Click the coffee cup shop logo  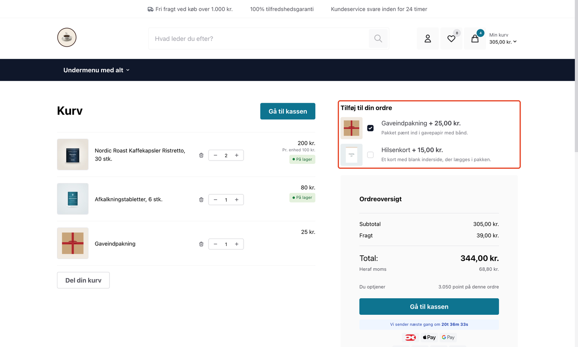pos(67,38)
